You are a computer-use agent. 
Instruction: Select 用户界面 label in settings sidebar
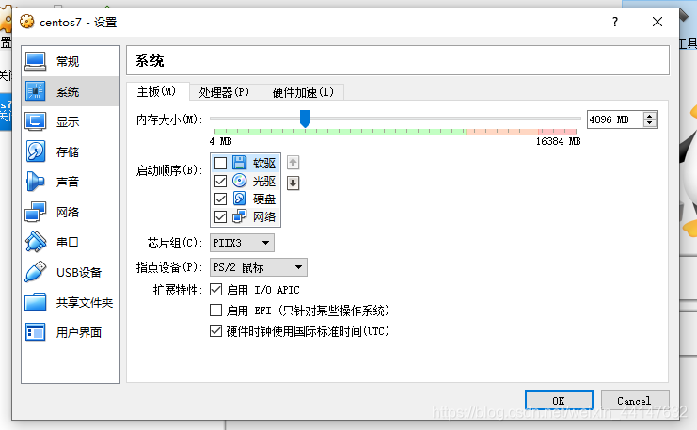tap(79, 332)
